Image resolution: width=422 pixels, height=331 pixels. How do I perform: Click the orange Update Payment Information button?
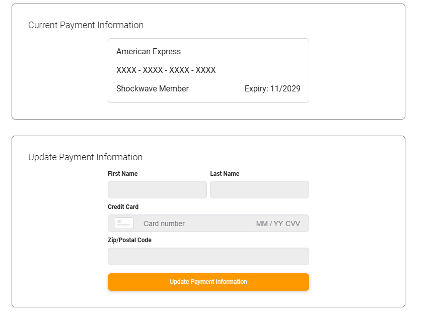click(208, 282)
